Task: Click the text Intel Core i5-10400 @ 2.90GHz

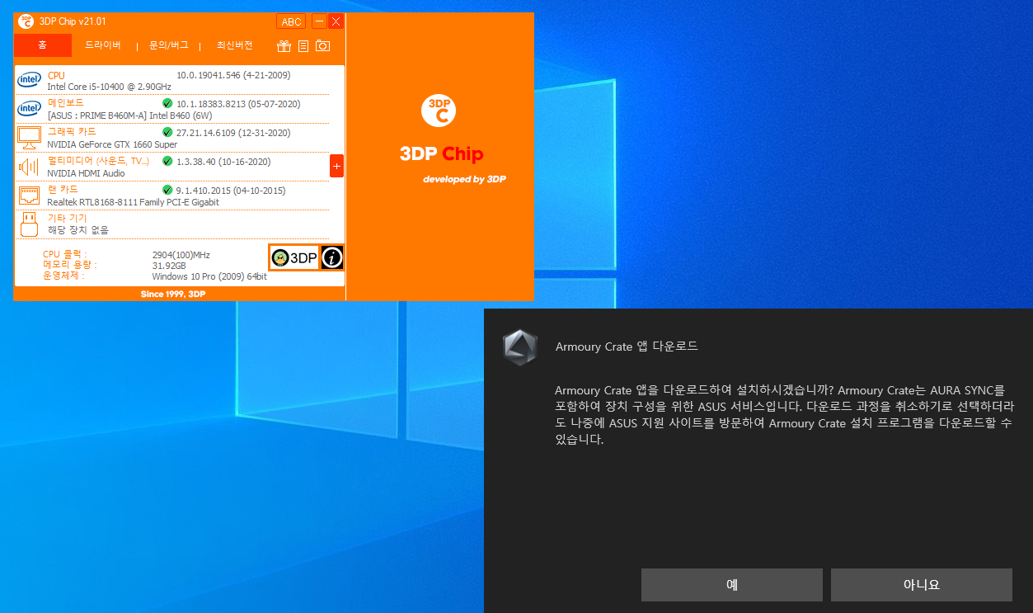Action: [109, 87]
